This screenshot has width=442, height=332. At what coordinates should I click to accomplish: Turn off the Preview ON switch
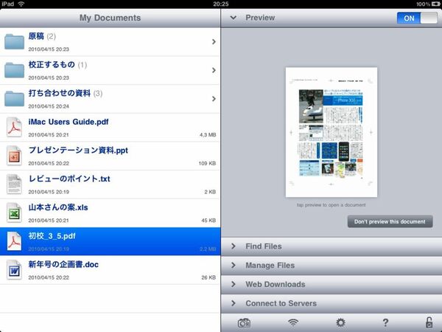pyautogui.click(x=417, y=18)
